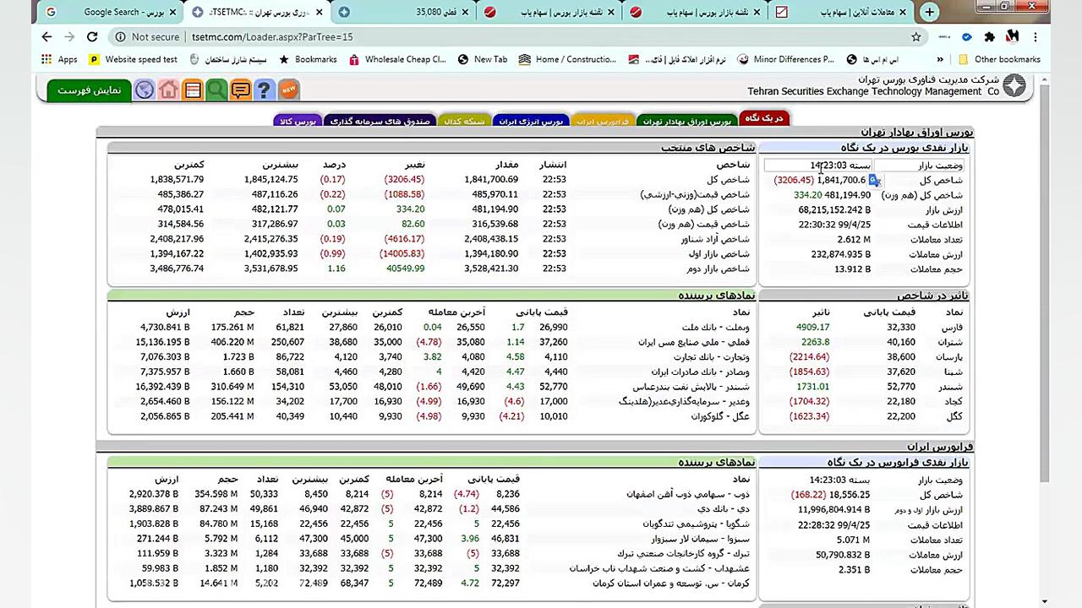Viewport: 1082px width, 608px height.
Task: Open the Chrome three-dot menu
Action: [1036, 36]
